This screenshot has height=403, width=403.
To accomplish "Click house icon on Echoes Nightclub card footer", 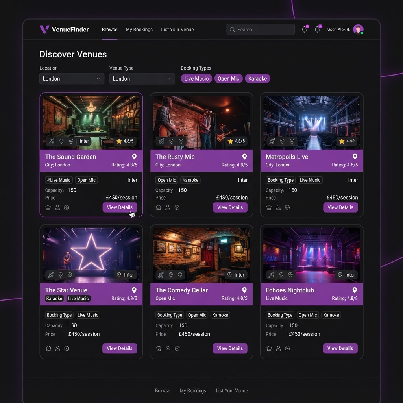I will coord(269,349).
